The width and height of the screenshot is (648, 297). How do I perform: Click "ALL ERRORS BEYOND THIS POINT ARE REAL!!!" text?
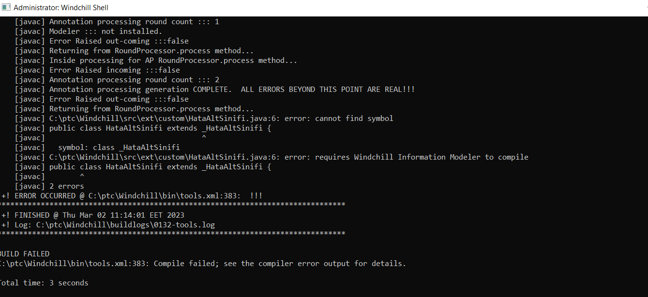click(x=328, y=89)
